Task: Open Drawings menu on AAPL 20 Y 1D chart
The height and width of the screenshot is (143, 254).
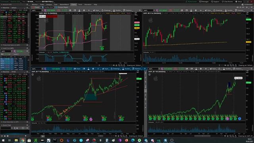Action: 115,69
